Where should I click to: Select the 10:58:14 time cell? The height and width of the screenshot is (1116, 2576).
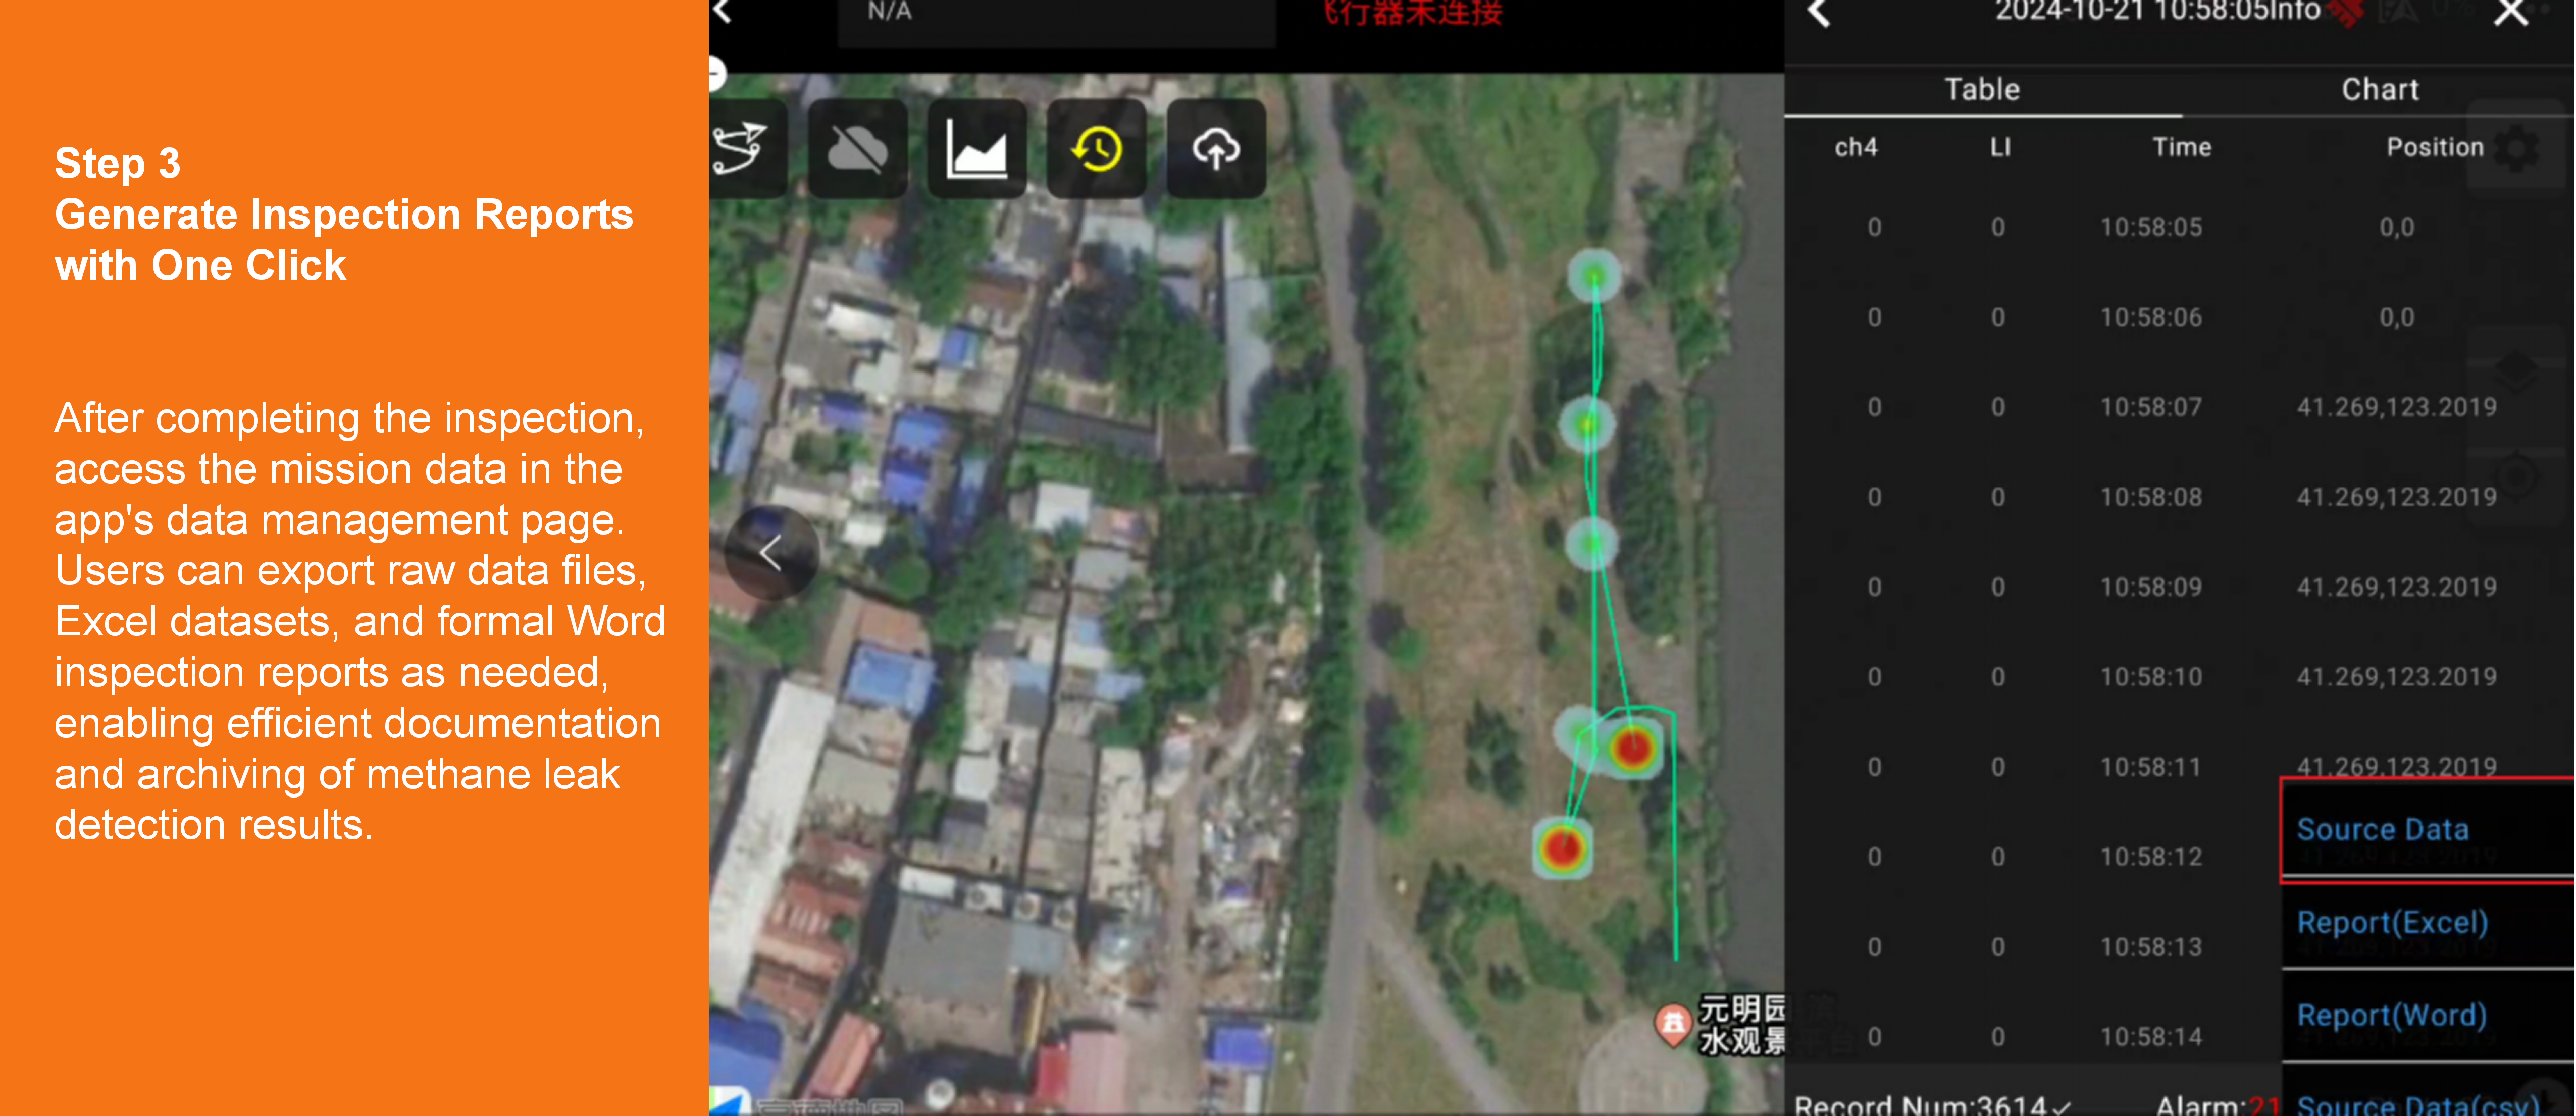coord(2151,1037)
